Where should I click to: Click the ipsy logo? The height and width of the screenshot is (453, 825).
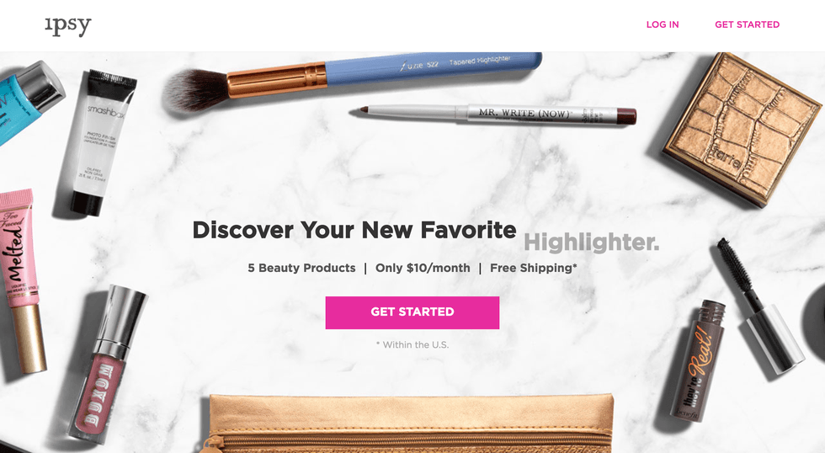(68, 26)
